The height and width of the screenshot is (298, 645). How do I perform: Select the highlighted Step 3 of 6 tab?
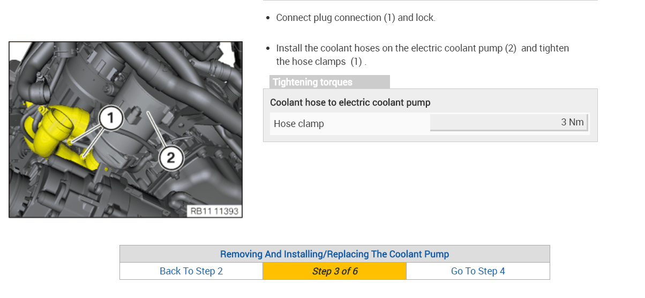(334, 271)
